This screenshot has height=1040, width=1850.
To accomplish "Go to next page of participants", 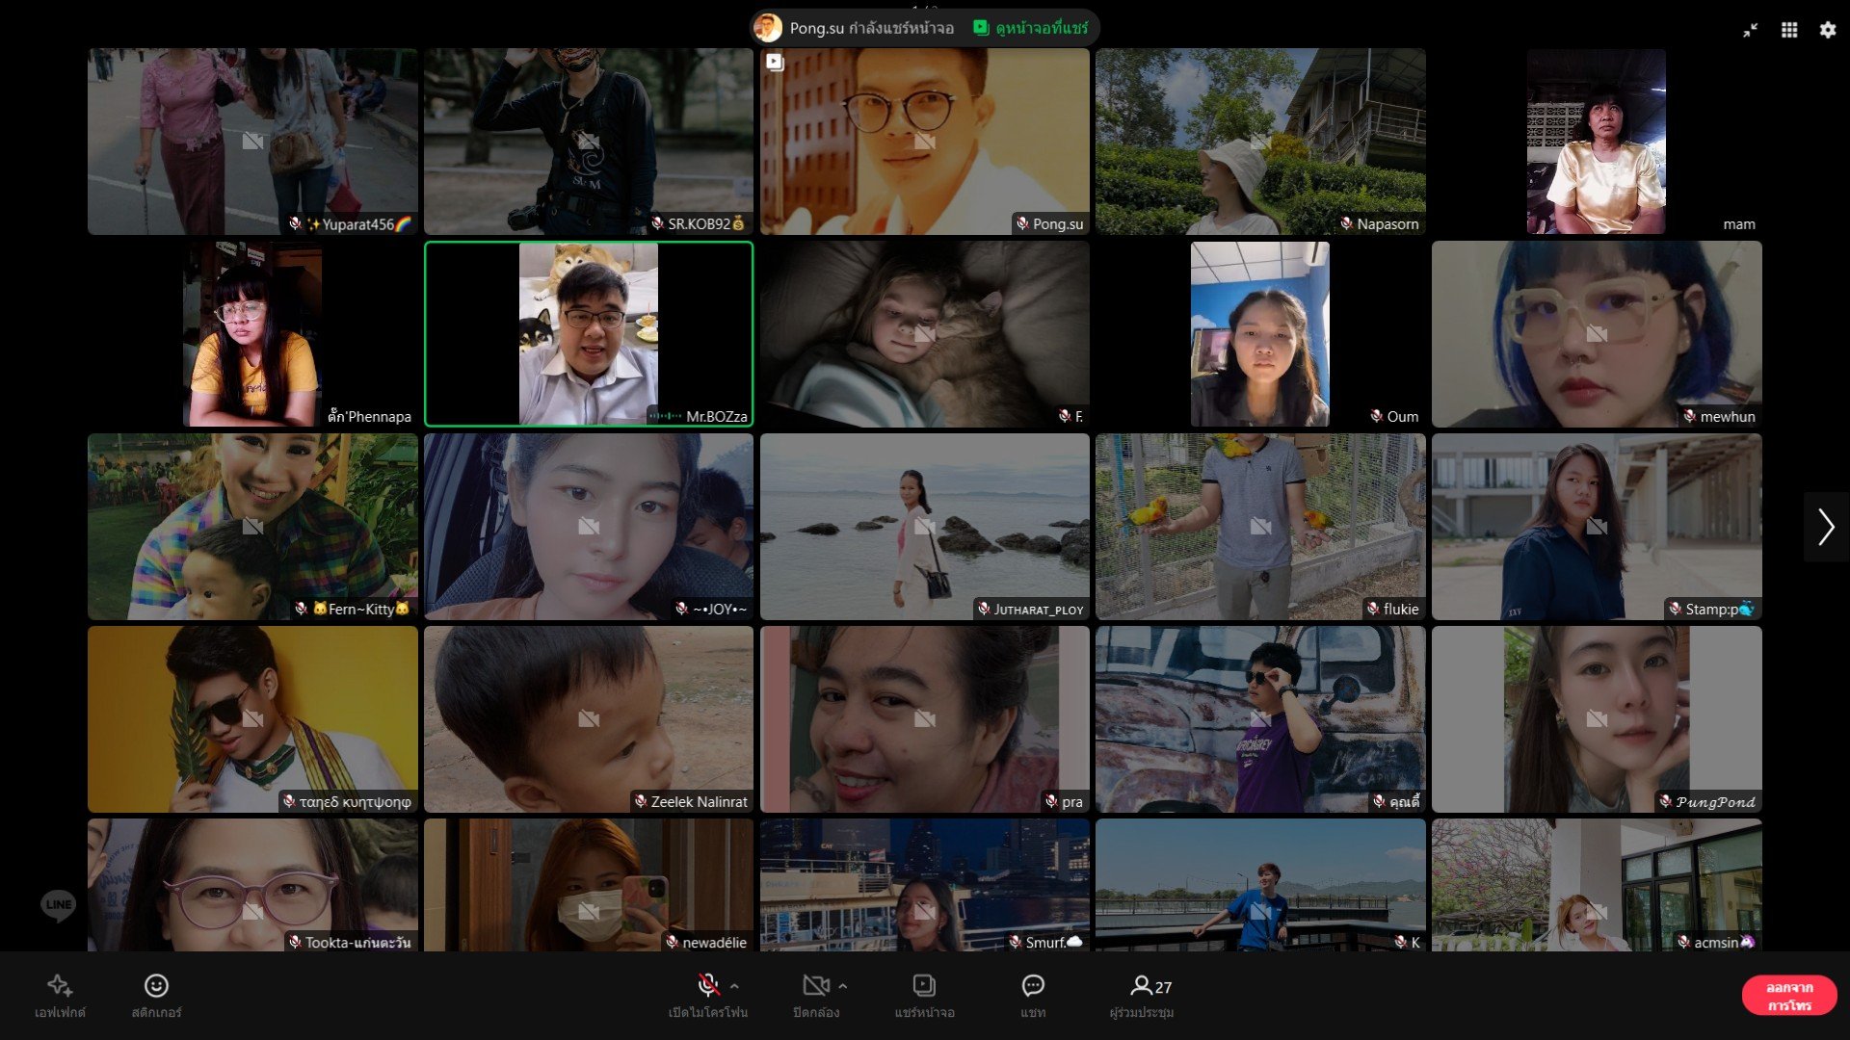I will [1825, 527].
